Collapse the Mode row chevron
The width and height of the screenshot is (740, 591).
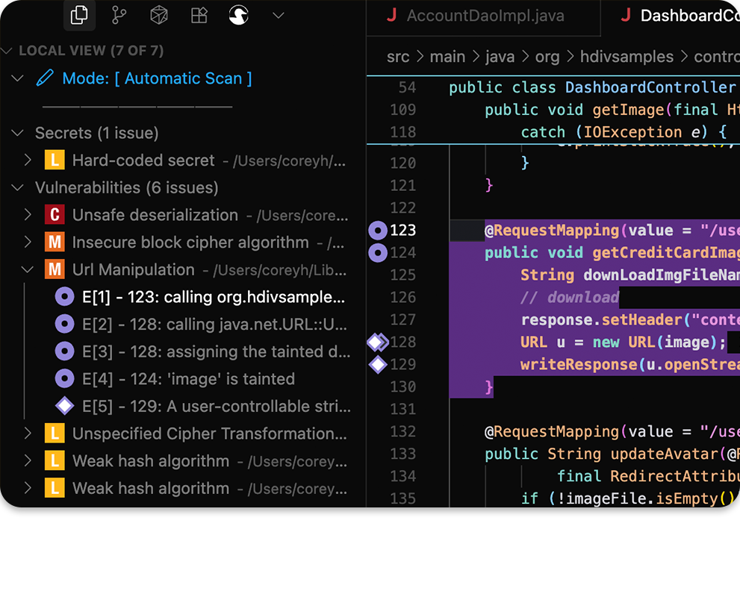click(x=17, y=78)
